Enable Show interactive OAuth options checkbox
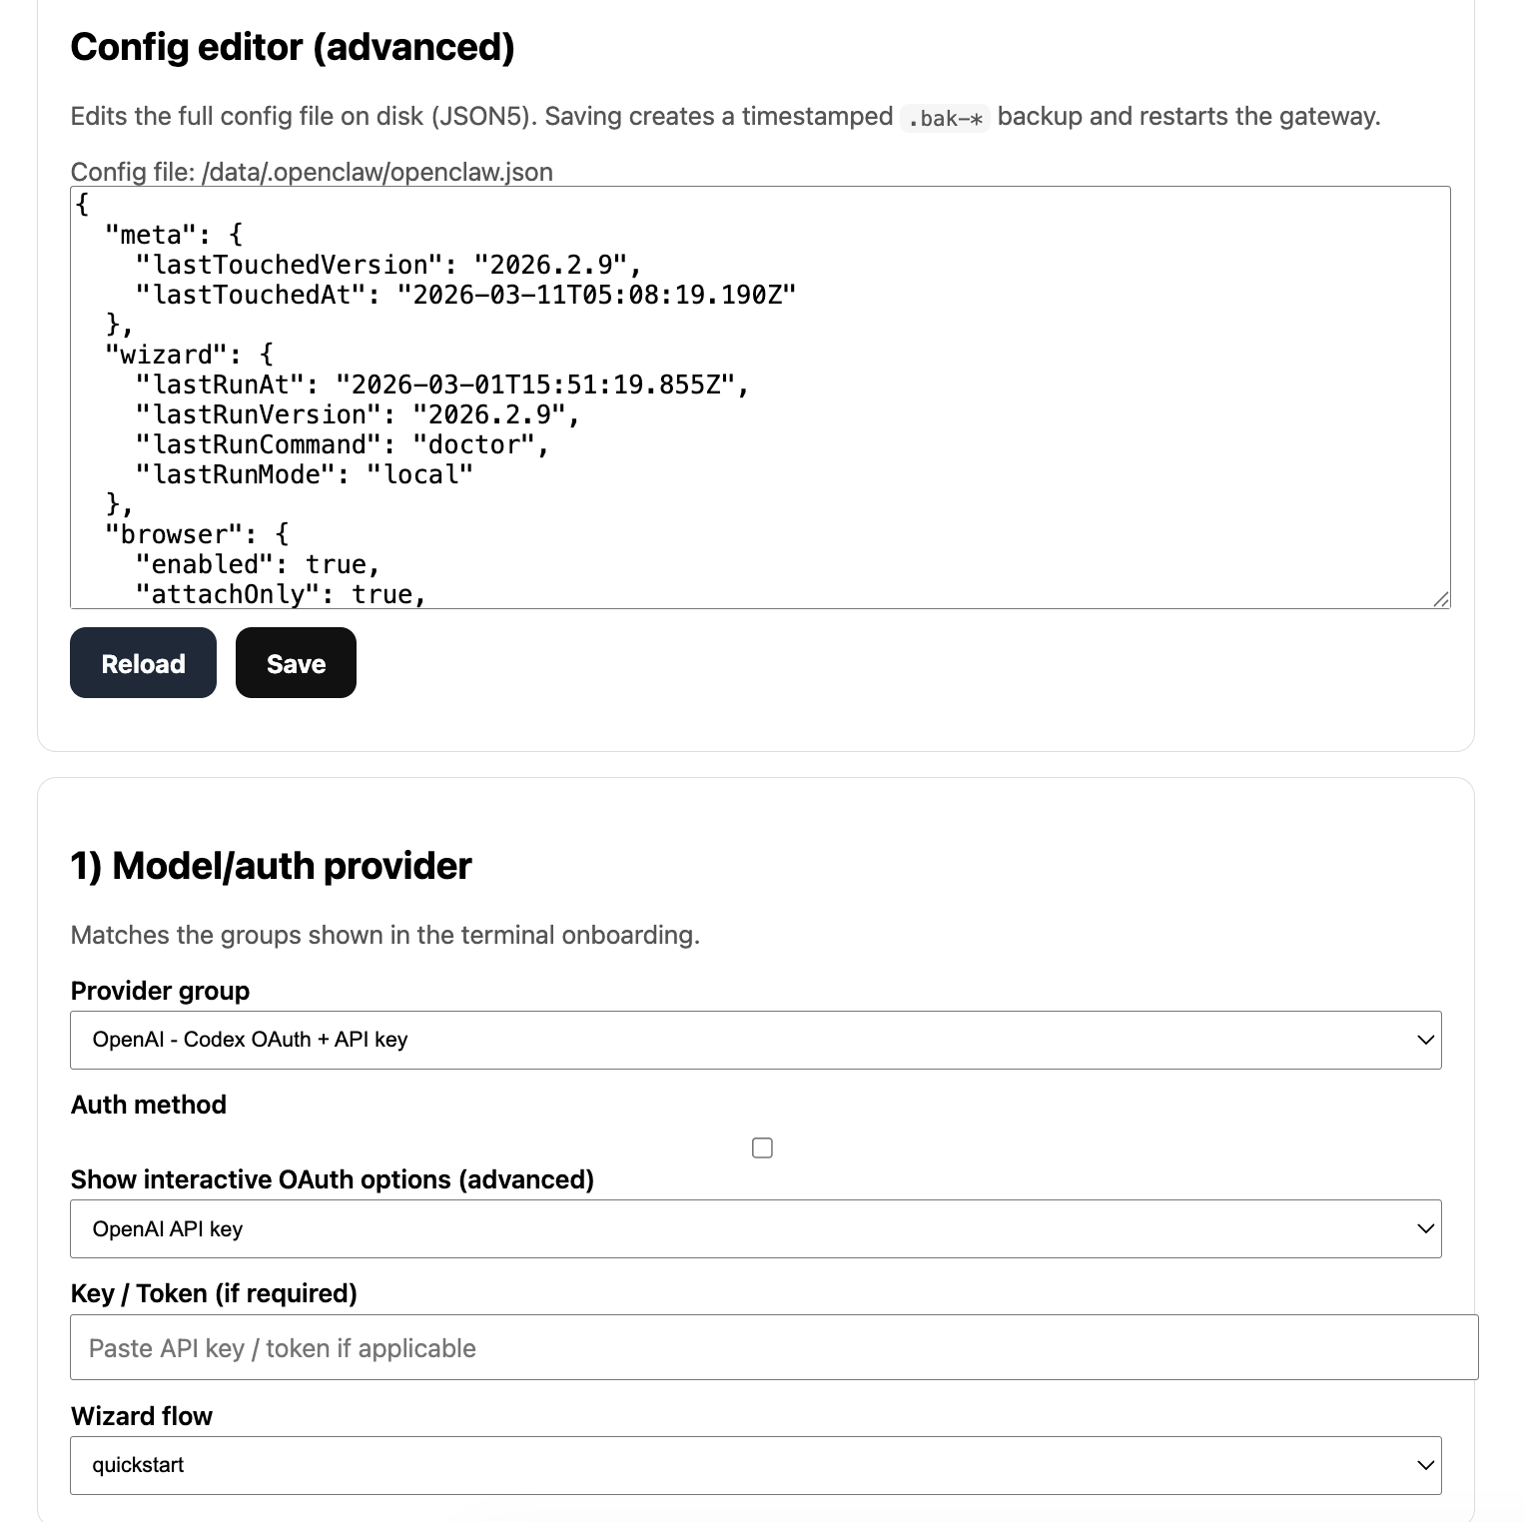The image size is (1524, 1522). 762,1147
